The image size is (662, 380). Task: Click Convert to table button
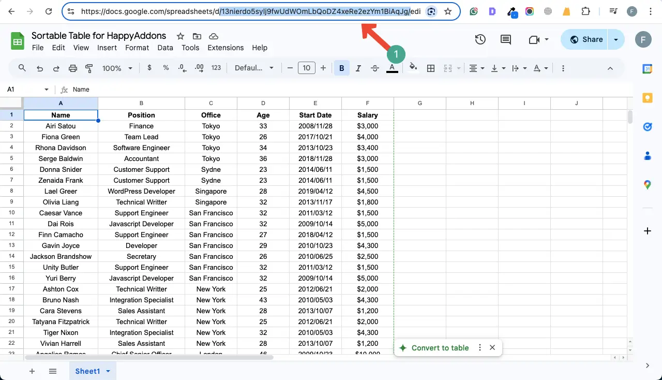[440, 348]
